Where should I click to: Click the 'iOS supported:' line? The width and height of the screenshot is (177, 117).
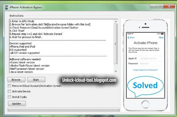[x=18, y=50]
